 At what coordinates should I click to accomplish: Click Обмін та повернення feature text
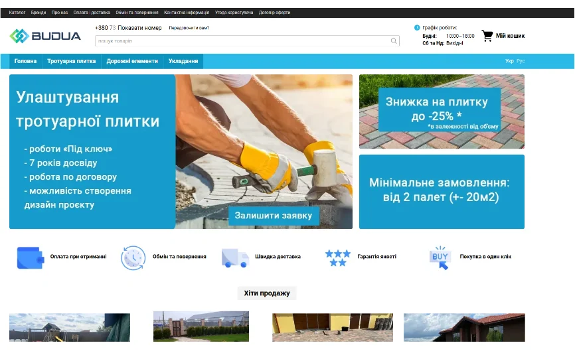(179, 257)
